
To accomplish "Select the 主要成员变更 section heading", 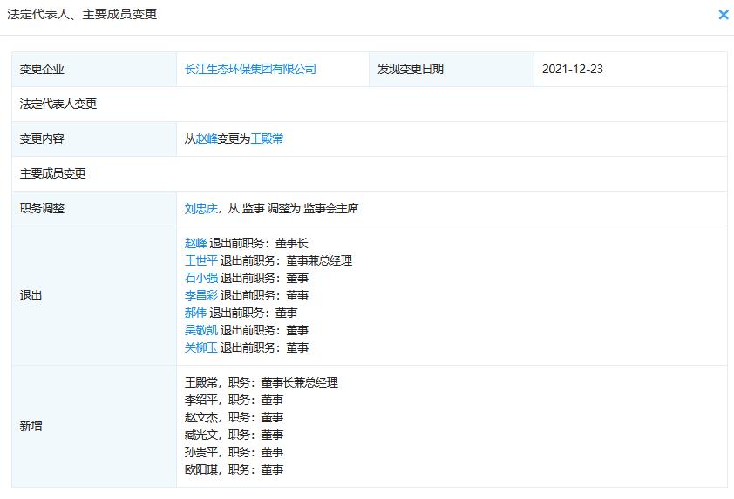I will pyautogui.click(x=52, y=173).
